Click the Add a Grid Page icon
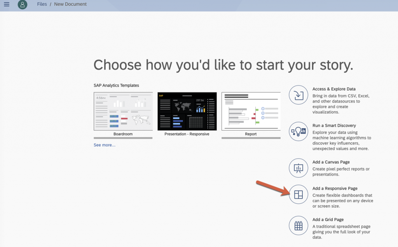 (298, 226)
